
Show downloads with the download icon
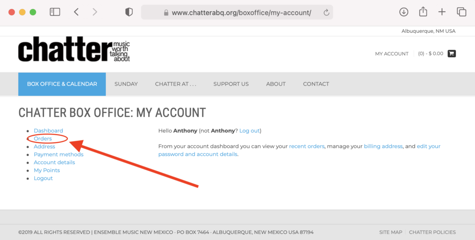(x=404, y=12)
